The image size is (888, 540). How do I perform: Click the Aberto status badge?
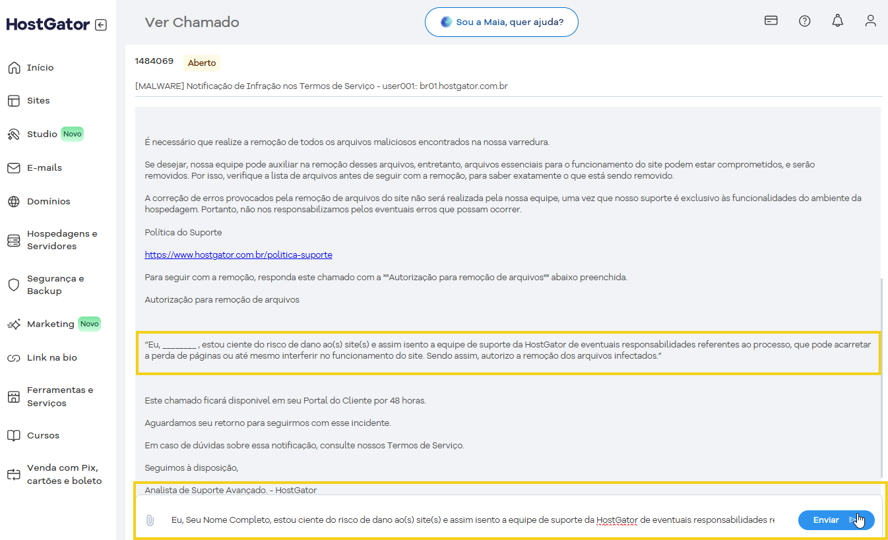tap(202, 63)
